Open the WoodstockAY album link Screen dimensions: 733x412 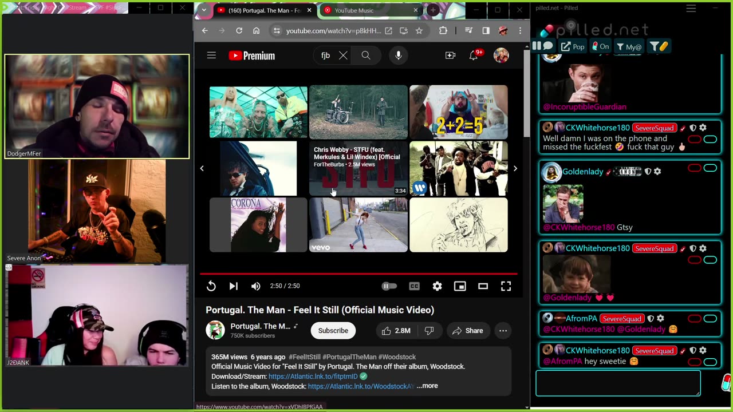361,386
